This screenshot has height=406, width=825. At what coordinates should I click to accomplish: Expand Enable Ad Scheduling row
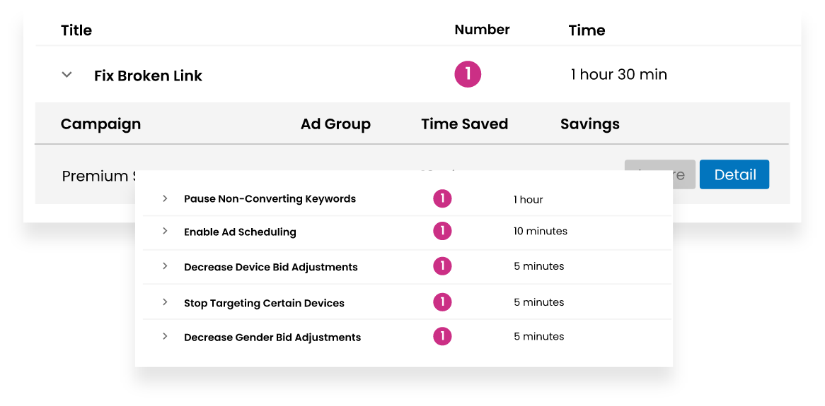(x=165, y=231)
